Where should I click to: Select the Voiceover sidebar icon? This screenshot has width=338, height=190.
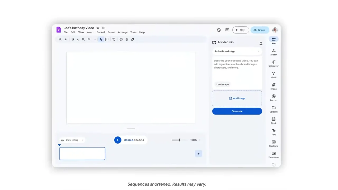point(274,63)
